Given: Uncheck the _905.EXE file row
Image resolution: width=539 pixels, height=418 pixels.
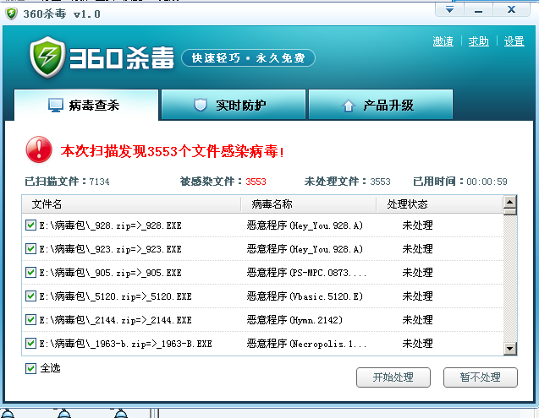Looking at the screenshot, I should (30, 273).
